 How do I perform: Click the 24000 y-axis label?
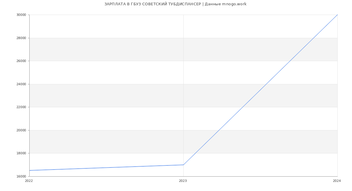pos(21,84)
